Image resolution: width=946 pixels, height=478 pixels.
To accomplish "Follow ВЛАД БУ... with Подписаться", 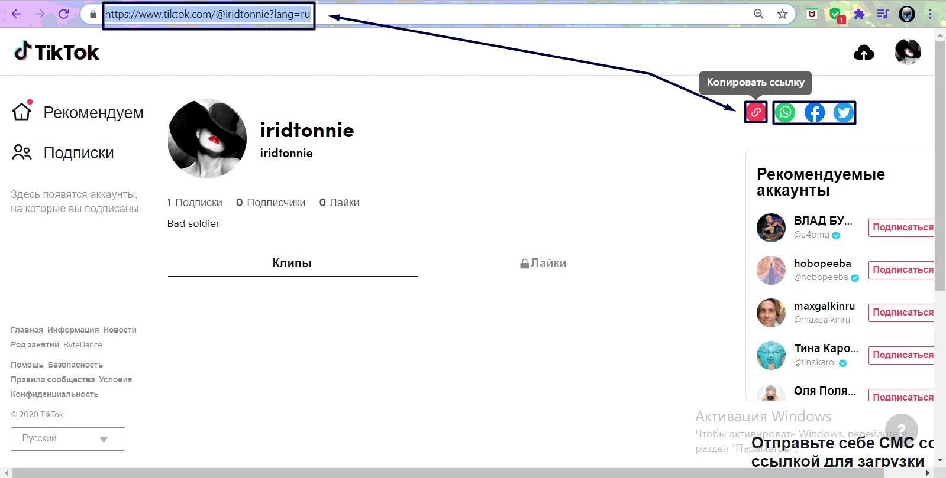I will click(902, 227).
